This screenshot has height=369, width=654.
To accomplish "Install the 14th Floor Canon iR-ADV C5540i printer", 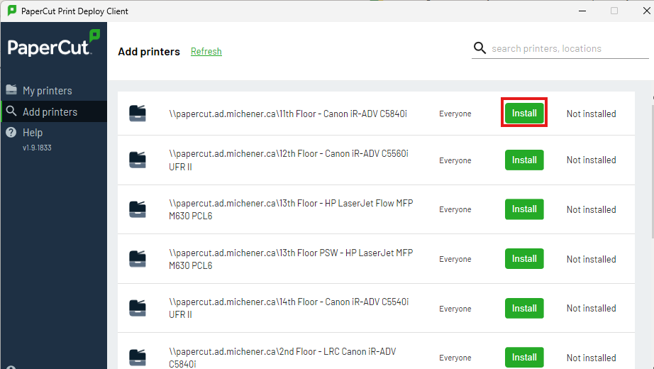I will coord(524,309).
